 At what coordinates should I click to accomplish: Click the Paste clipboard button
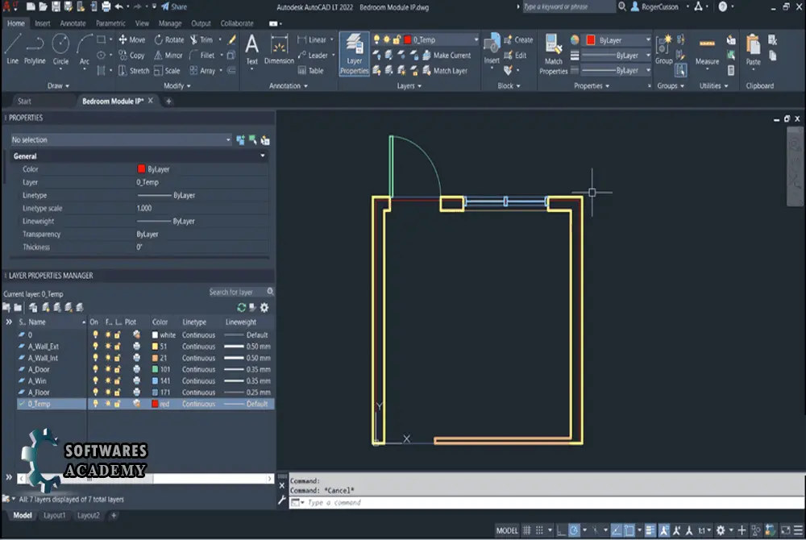point(753,50)
